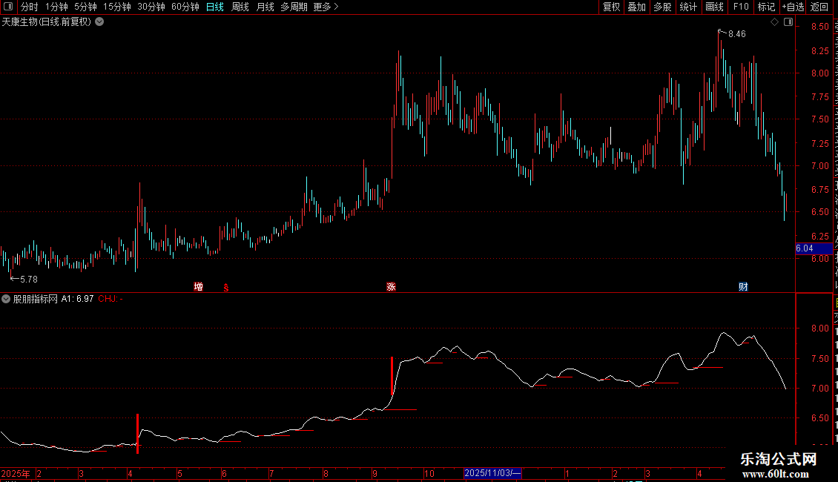The image size is (838, 482).
Task: Open F10 company info
Action: [x=741, y=7]
